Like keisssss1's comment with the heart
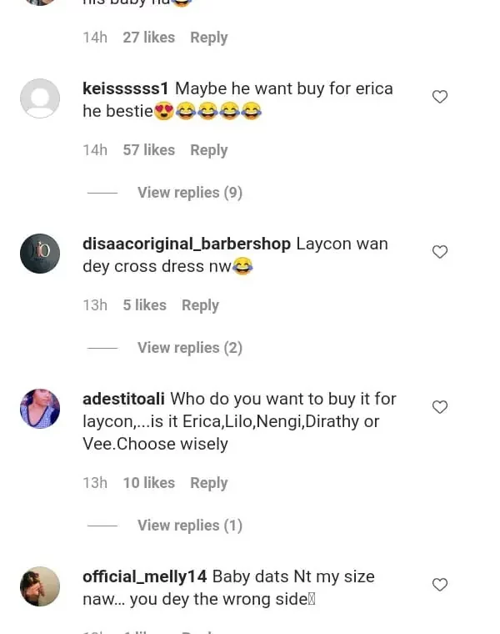 [440, 97]
